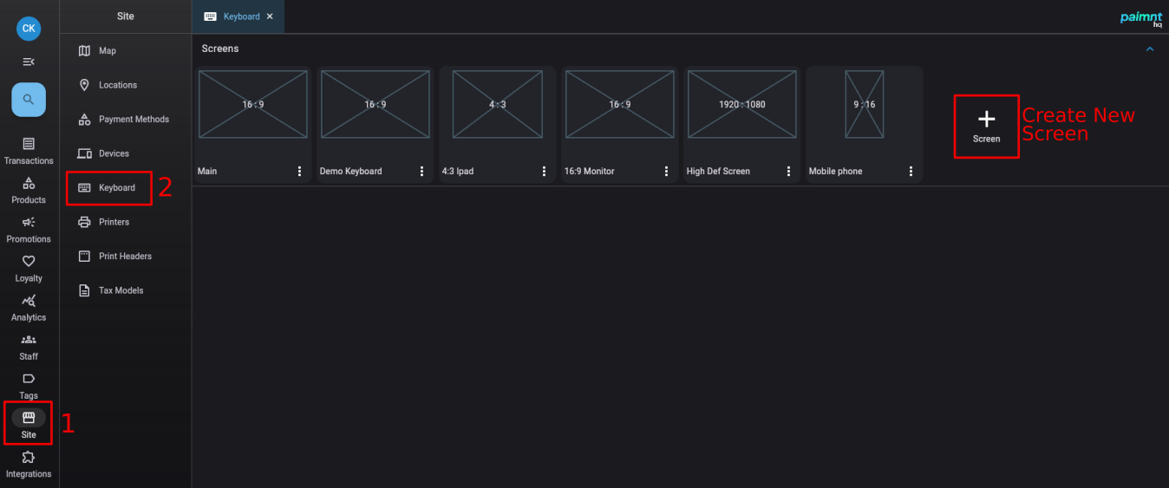Select the Site store icon
The width and height of the screenshot is (1169, 488).
tap(29, 417)
